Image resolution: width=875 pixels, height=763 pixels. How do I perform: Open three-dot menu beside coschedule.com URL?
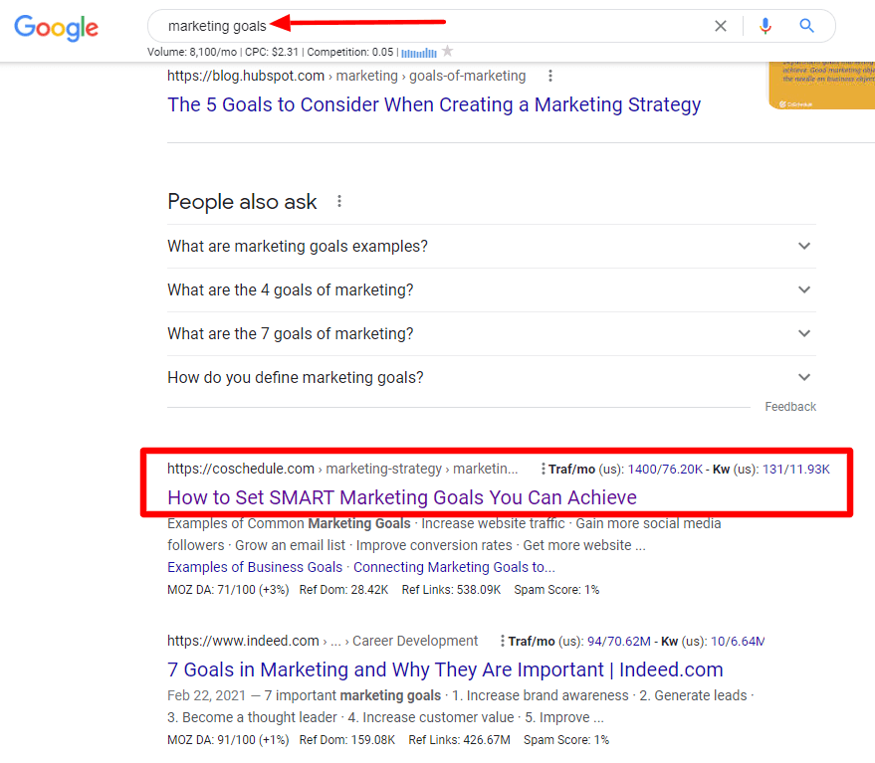[543, 470]
